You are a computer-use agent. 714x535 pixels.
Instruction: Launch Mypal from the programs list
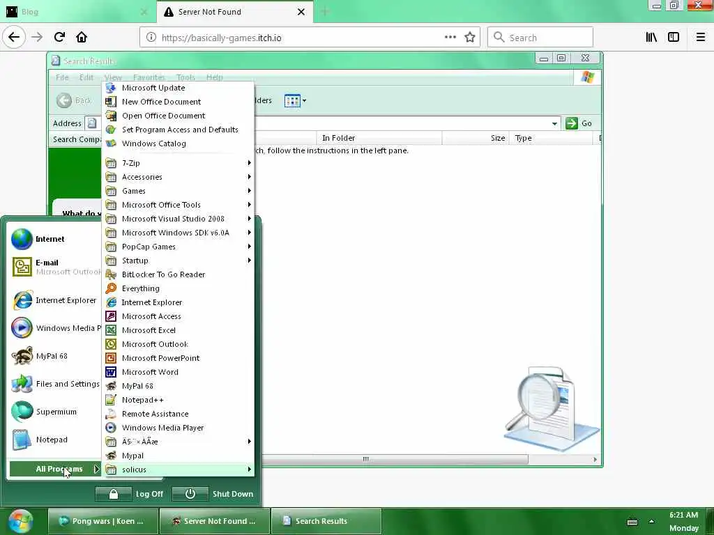[178, 456]
